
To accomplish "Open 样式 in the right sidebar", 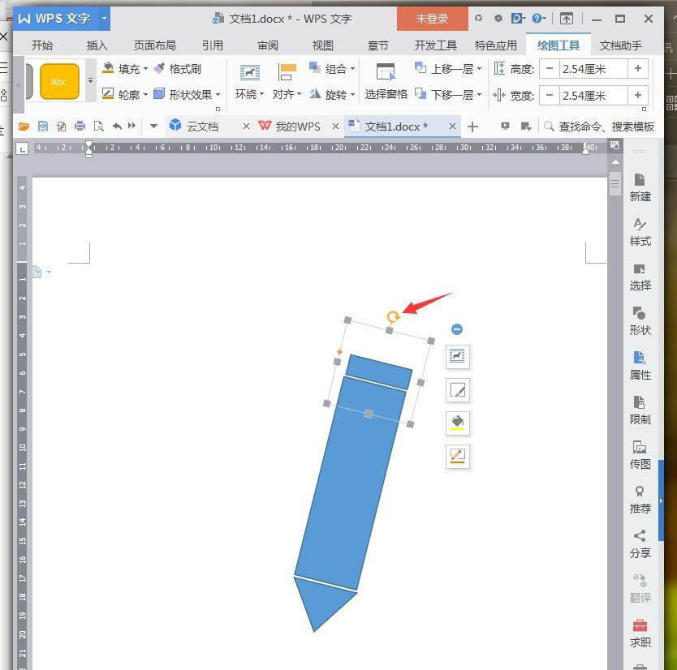I will coord(640,232).
